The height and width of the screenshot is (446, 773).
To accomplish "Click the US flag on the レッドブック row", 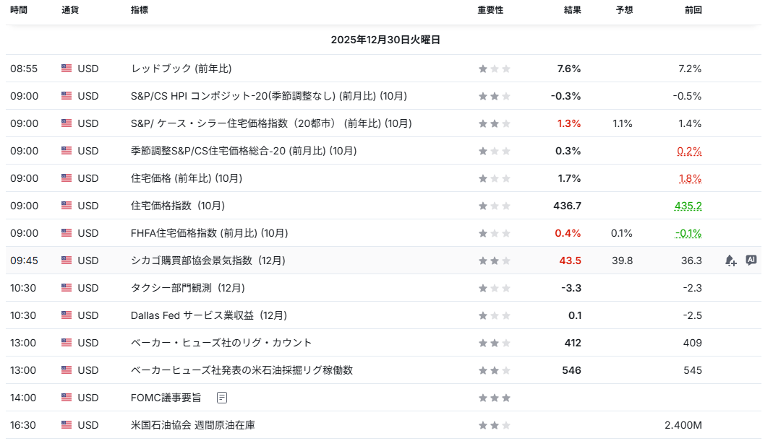I will (67, 69).
